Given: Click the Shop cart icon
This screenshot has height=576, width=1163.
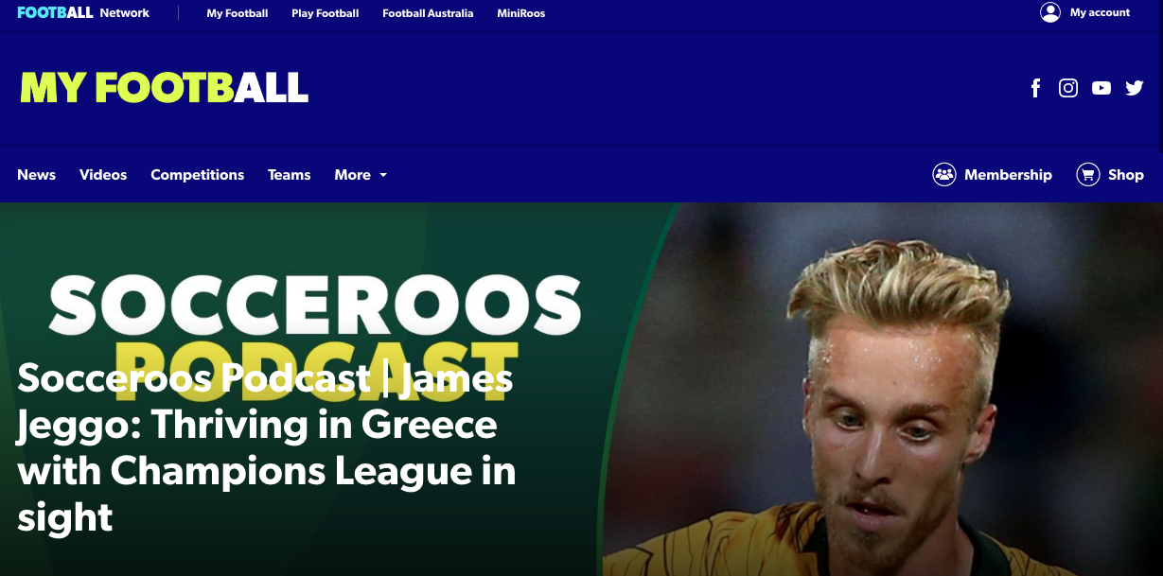Looking at the screenshot, I should 1088,174.
